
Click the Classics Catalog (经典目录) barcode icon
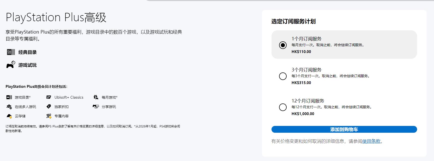click(11, 52)
